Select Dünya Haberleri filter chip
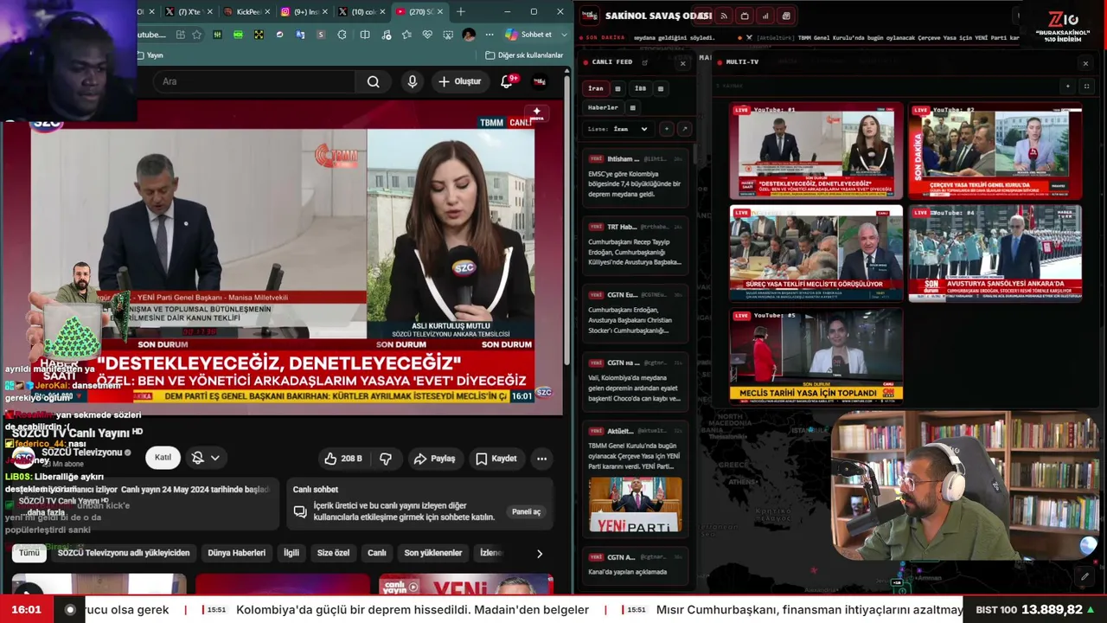The height and width of the screenshot is (623, 1107). click(236, 553)
